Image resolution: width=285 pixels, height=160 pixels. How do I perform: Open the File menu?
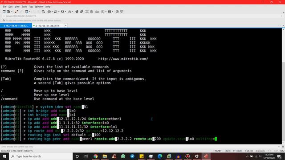[4, 7]
